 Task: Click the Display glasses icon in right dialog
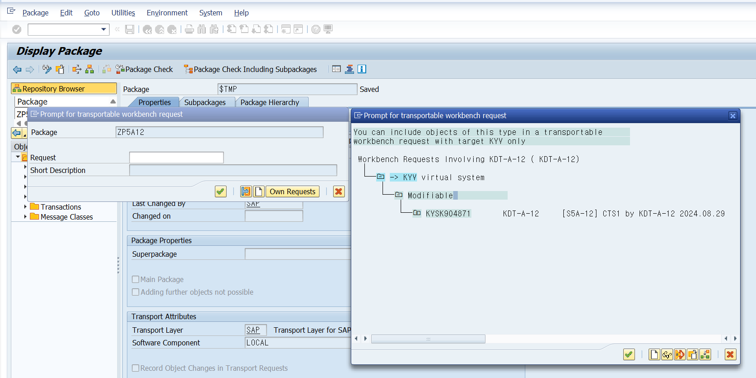[667, 354]
